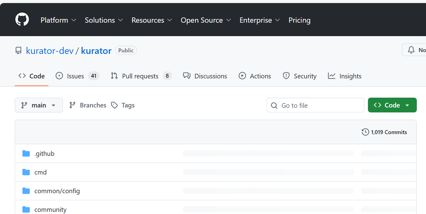Expand the green Code dropdown button

coord(392,105)
